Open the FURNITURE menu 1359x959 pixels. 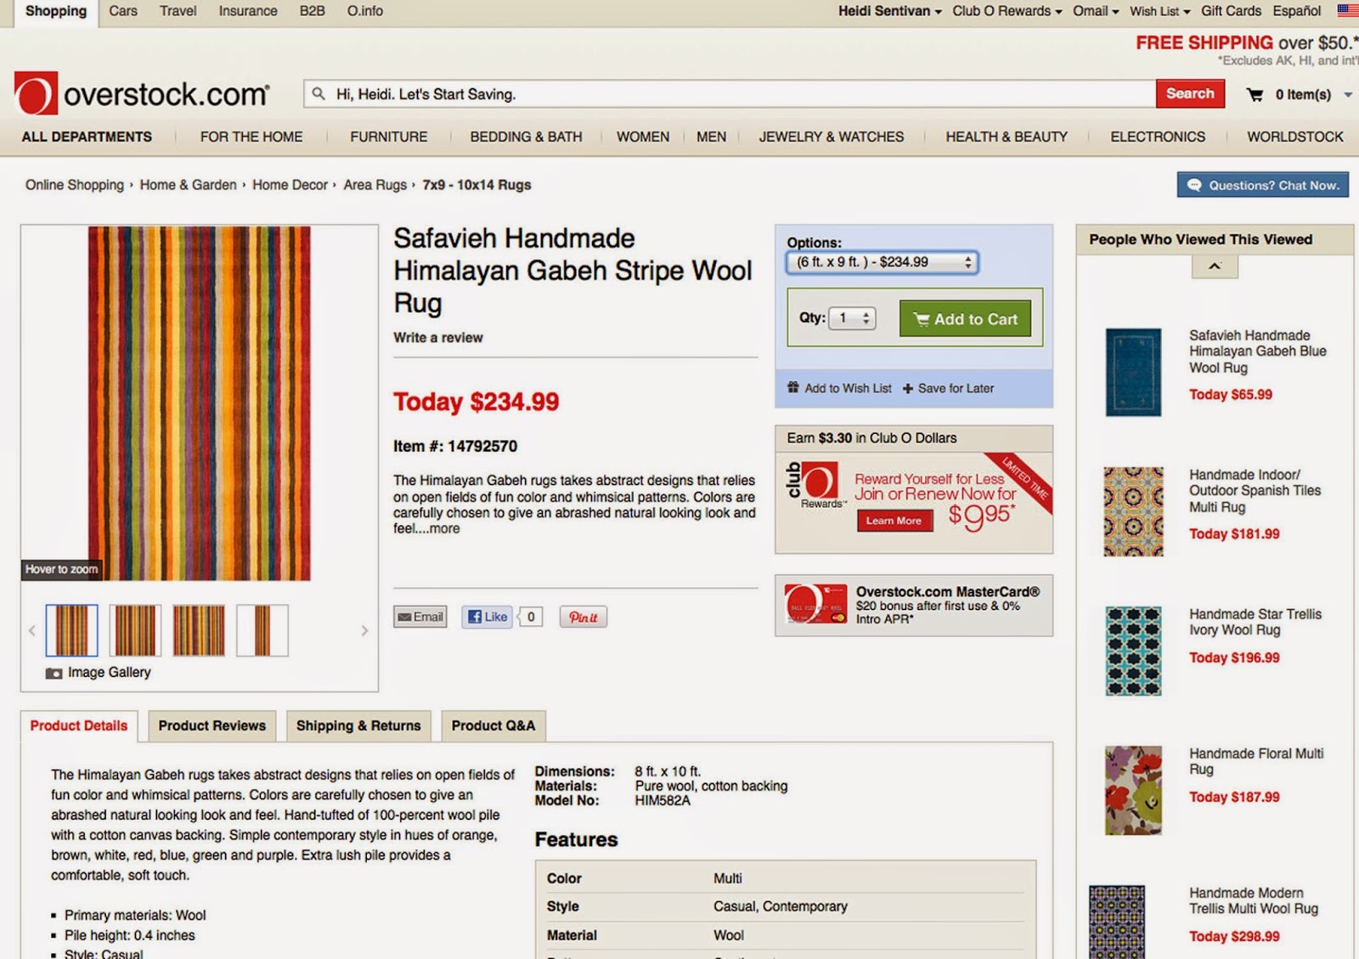389,137
